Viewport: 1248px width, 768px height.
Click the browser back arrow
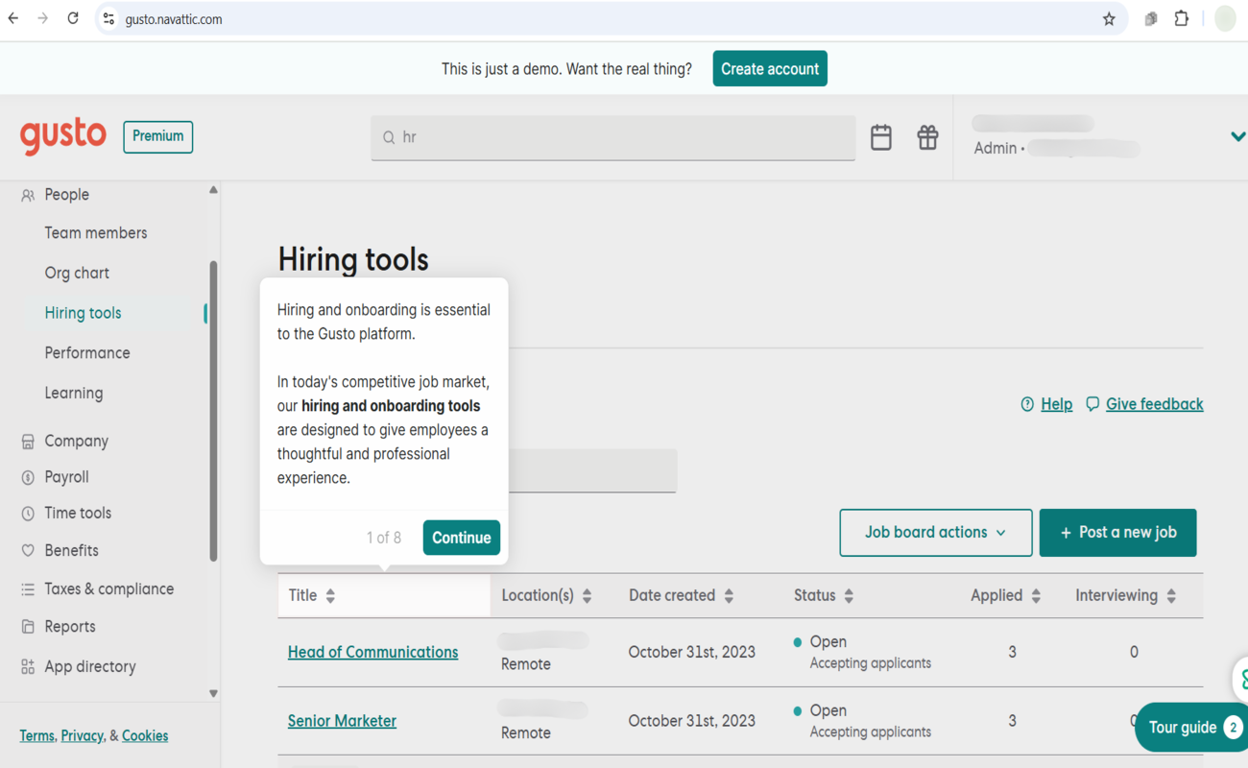click(13, 18)
